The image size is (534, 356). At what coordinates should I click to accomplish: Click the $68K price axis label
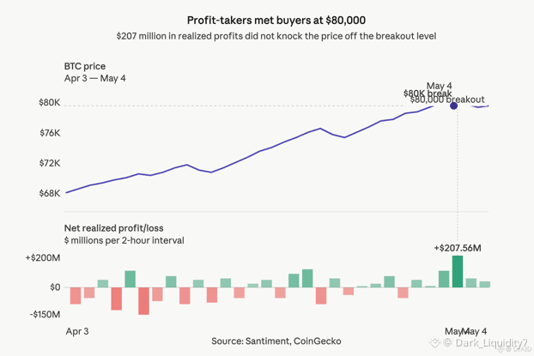pos(50,193)
